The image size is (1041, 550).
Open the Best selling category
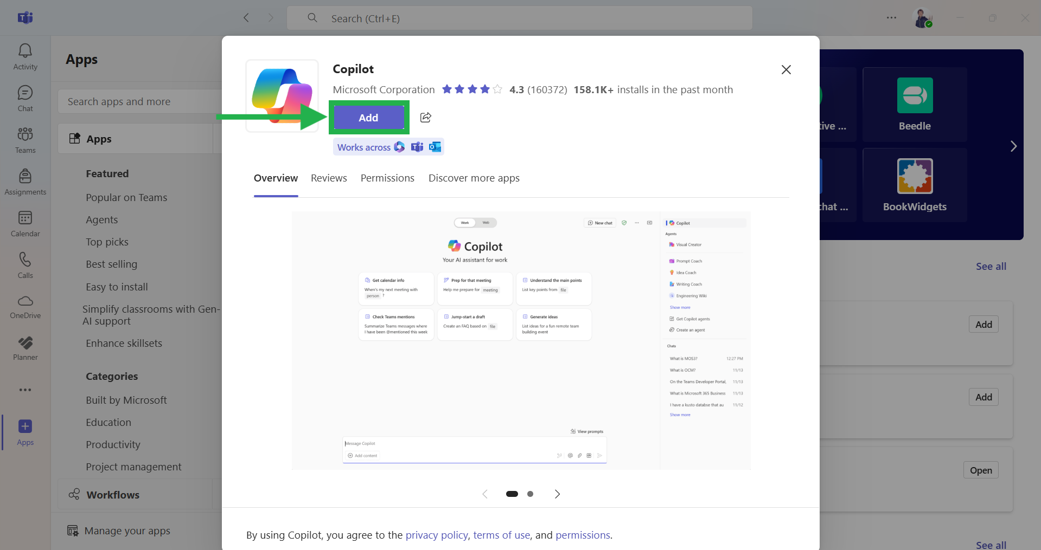[111, 264]
